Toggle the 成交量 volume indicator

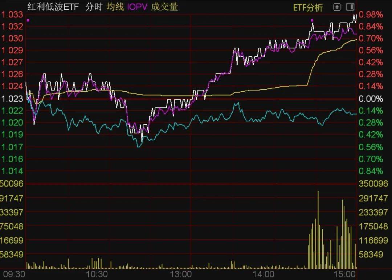coord(164,7)
